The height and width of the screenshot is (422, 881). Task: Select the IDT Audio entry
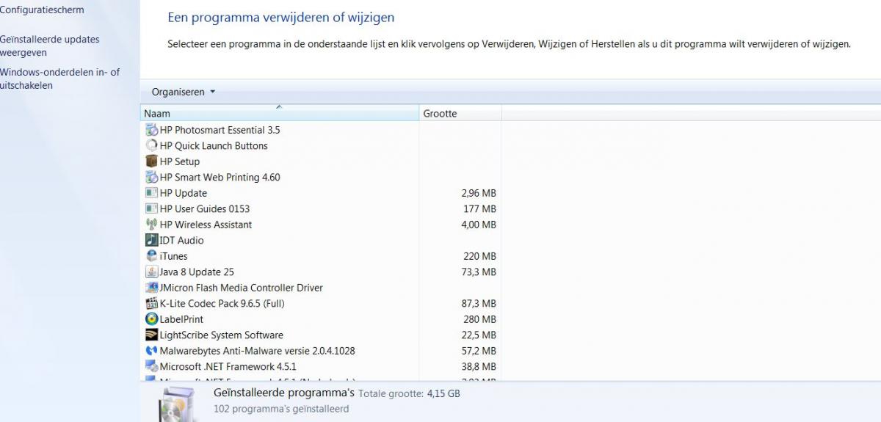(x=181, y=240)
